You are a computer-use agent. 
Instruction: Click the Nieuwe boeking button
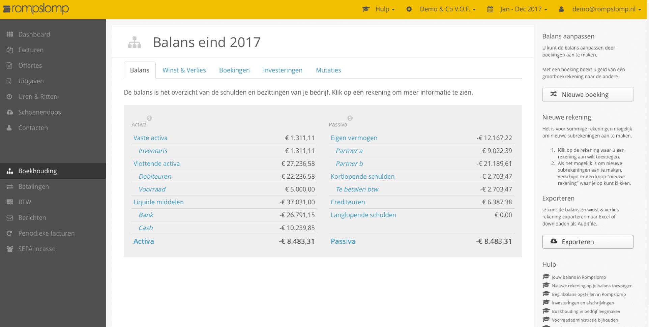588,95
